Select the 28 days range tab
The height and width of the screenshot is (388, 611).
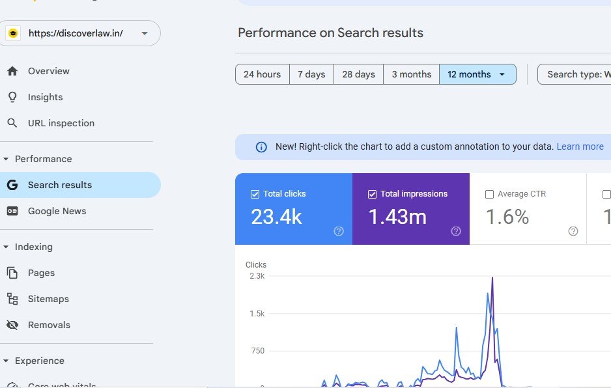point(358,74)
